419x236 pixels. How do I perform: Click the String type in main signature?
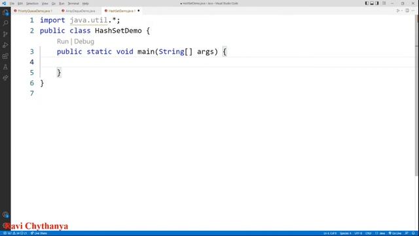172,52
